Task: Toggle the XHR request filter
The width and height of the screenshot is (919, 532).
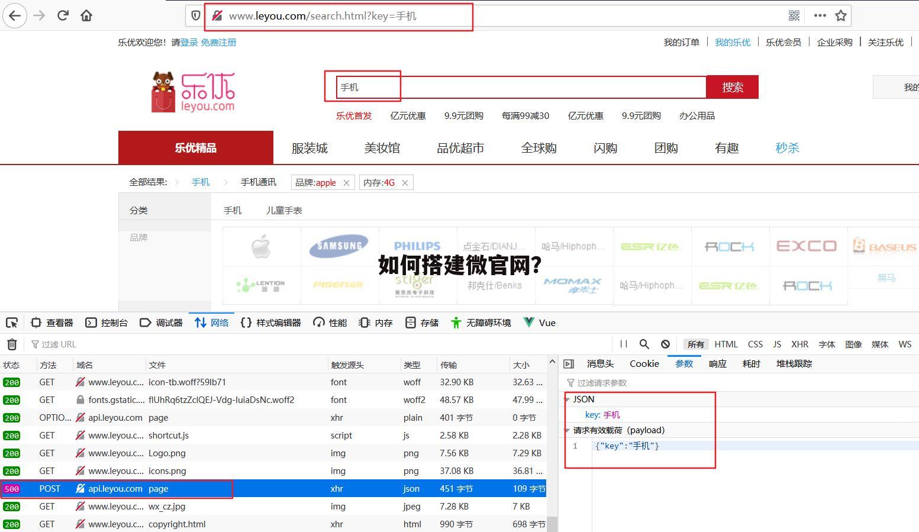Action: tap(800, 344)
